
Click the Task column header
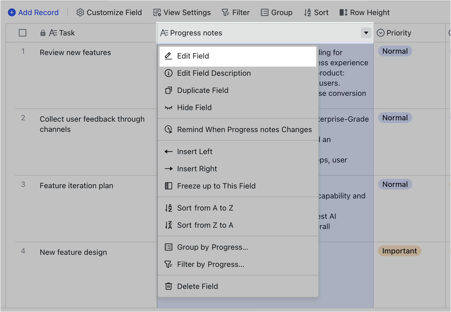(x=67, y=32)
